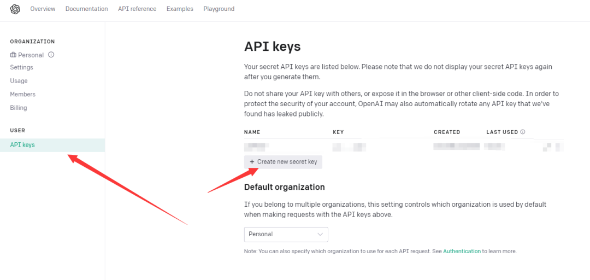Go to the Documentation tab
Viewport: 590px width, 280px height.
pyautogui.click(x=86, y=9)
